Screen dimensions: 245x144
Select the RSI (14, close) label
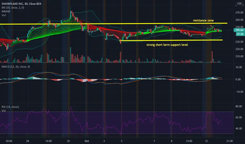click(x=10, y=107)
